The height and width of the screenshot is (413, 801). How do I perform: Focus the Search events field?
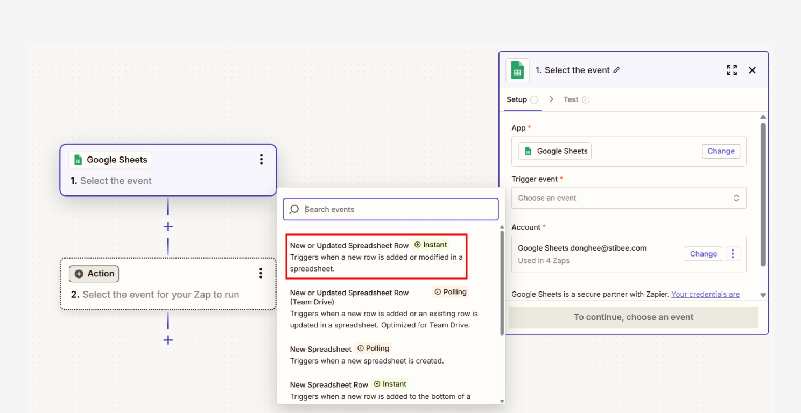391,209
